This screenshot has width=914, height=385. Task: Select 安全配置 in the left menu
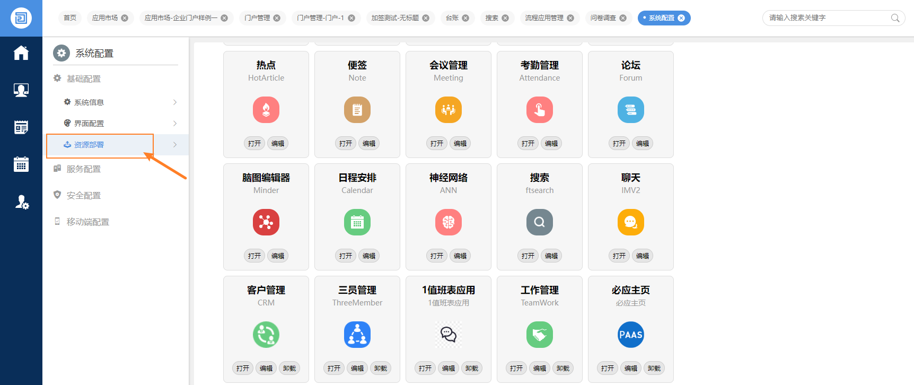point(83,196)
